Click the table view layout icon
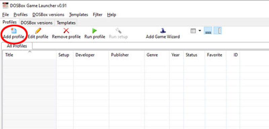Viewport: 269px width, 129px height. pos(193,31)
